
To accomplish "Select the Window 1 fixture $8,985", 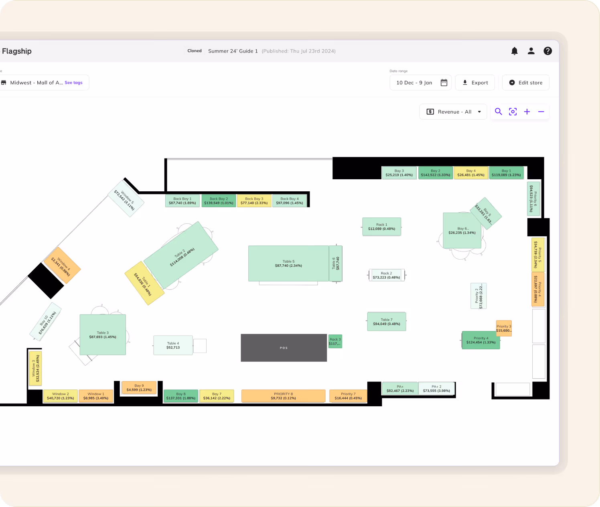I will click(96, 396).
